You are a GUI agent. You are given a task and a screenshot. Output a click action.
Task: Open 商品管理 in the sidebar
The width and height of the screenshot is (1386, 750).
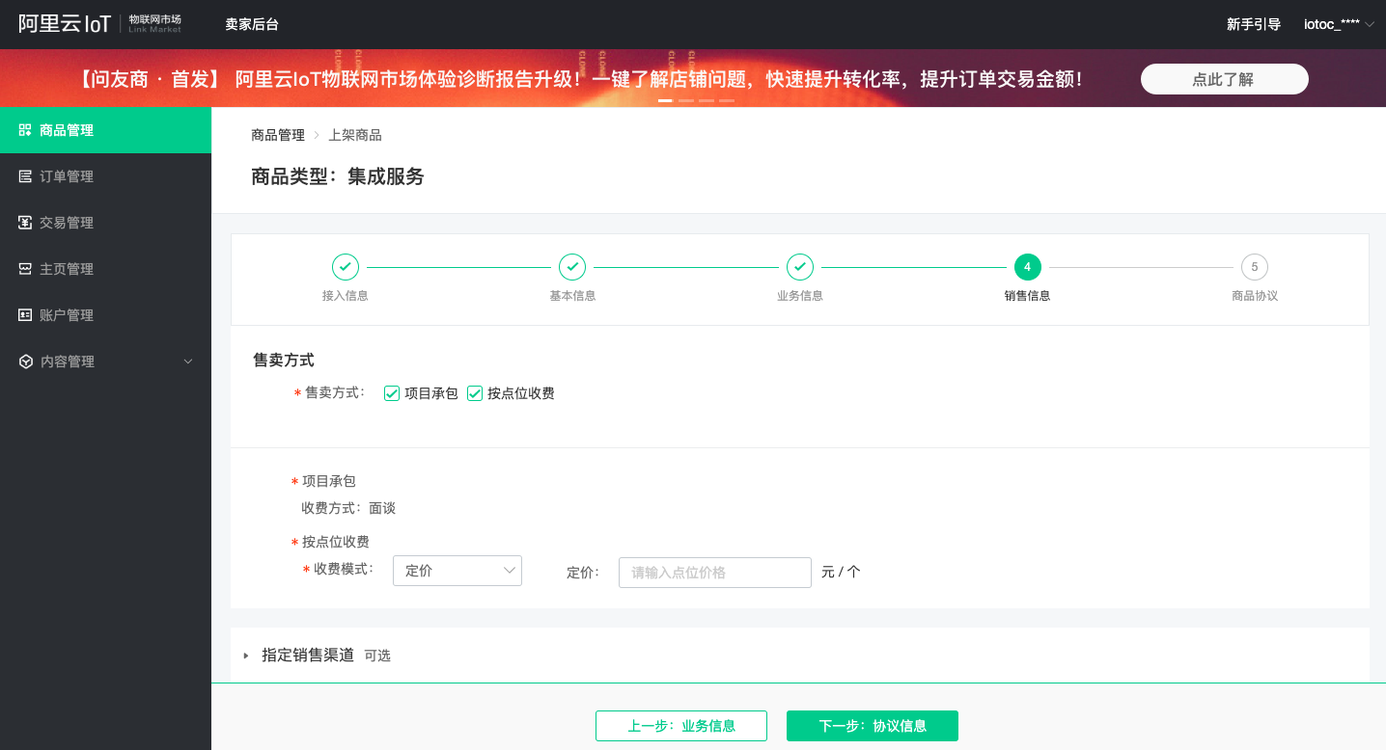tap(105, 130)
